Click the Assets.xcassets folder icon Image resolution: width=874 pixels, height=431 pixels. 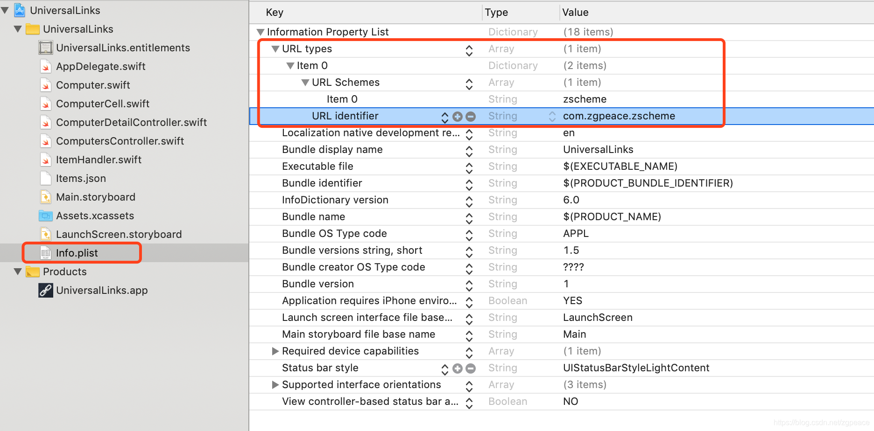[46, 215]
